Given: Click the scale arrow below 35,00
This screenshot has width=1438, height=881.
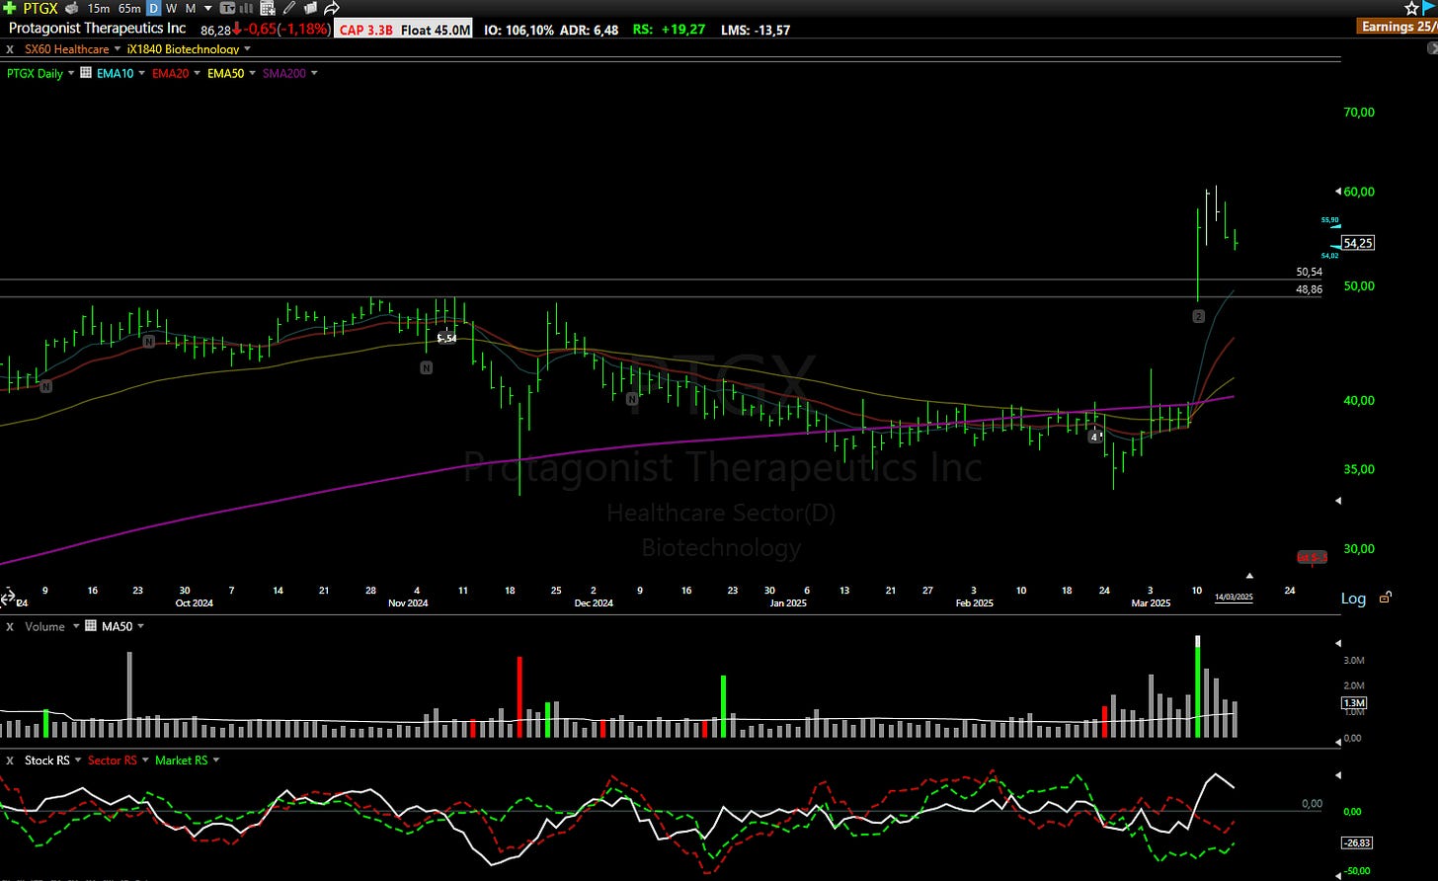Looking at the screenshot, I should pyautogui.click(x=1338, y=501).
